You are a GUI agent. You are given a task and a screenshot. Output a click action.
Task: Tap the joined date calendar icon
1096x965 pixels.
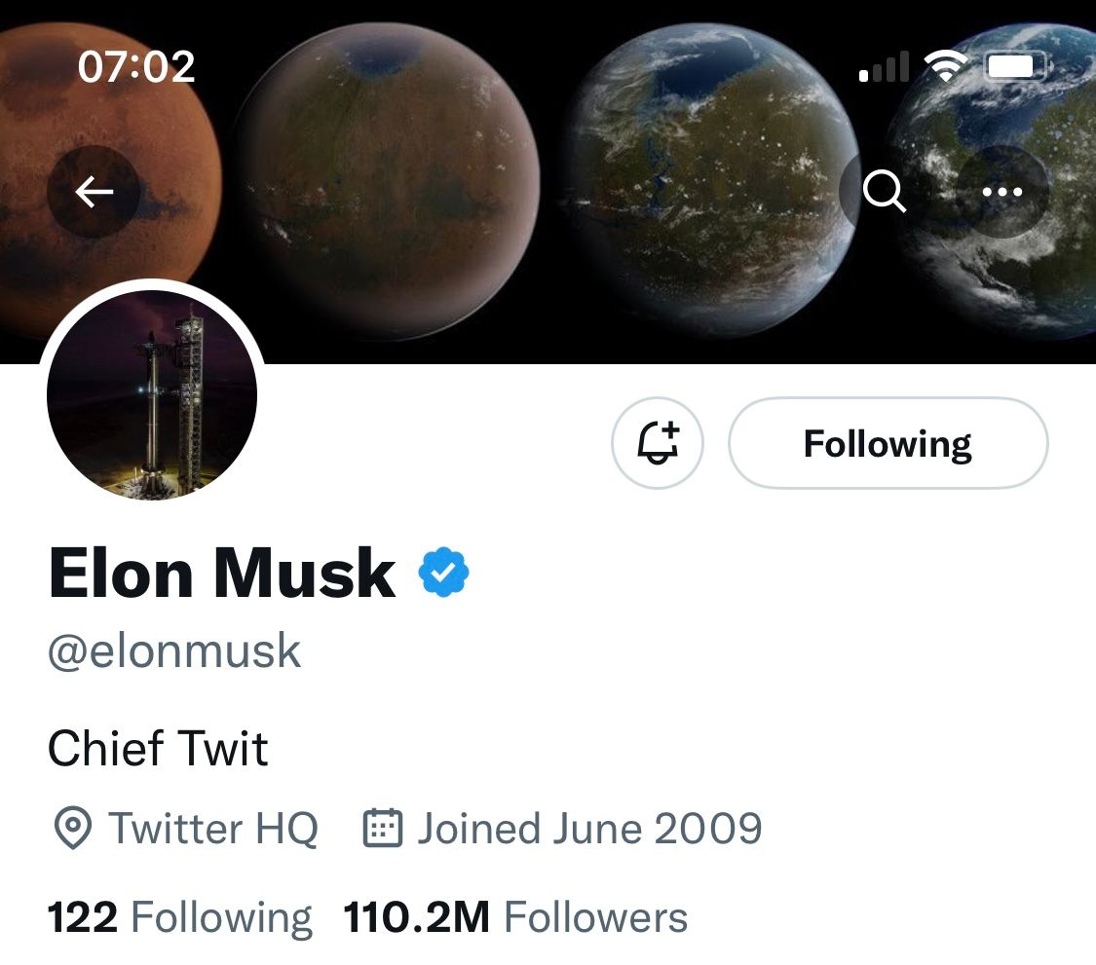(x=382, y=828)
